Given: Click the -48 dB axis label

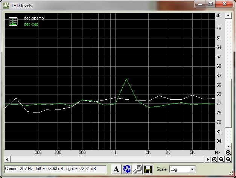Looking at the screenshot, I should click(x=219, y=29).
